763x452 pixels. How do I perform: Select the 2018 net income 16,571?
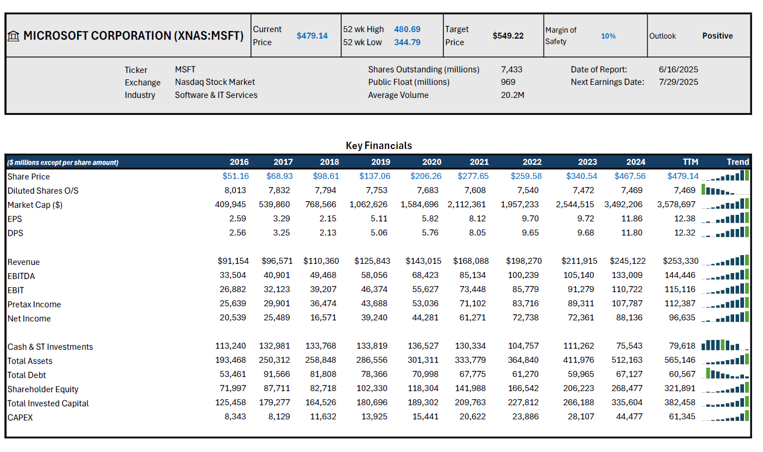tap(322, 318)
